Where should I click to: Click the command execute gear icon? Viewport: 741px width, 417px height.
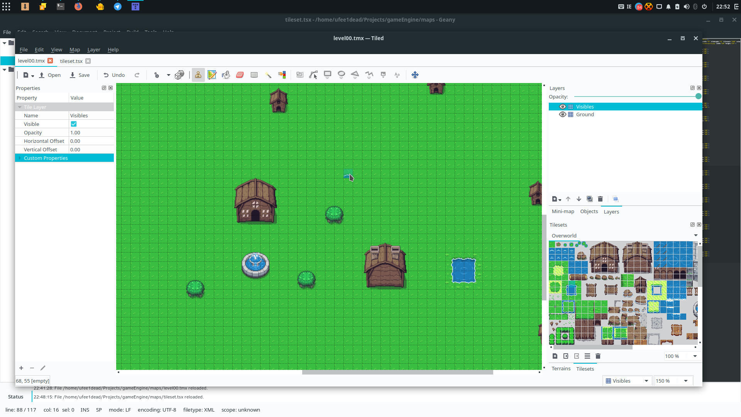(157, 75)
